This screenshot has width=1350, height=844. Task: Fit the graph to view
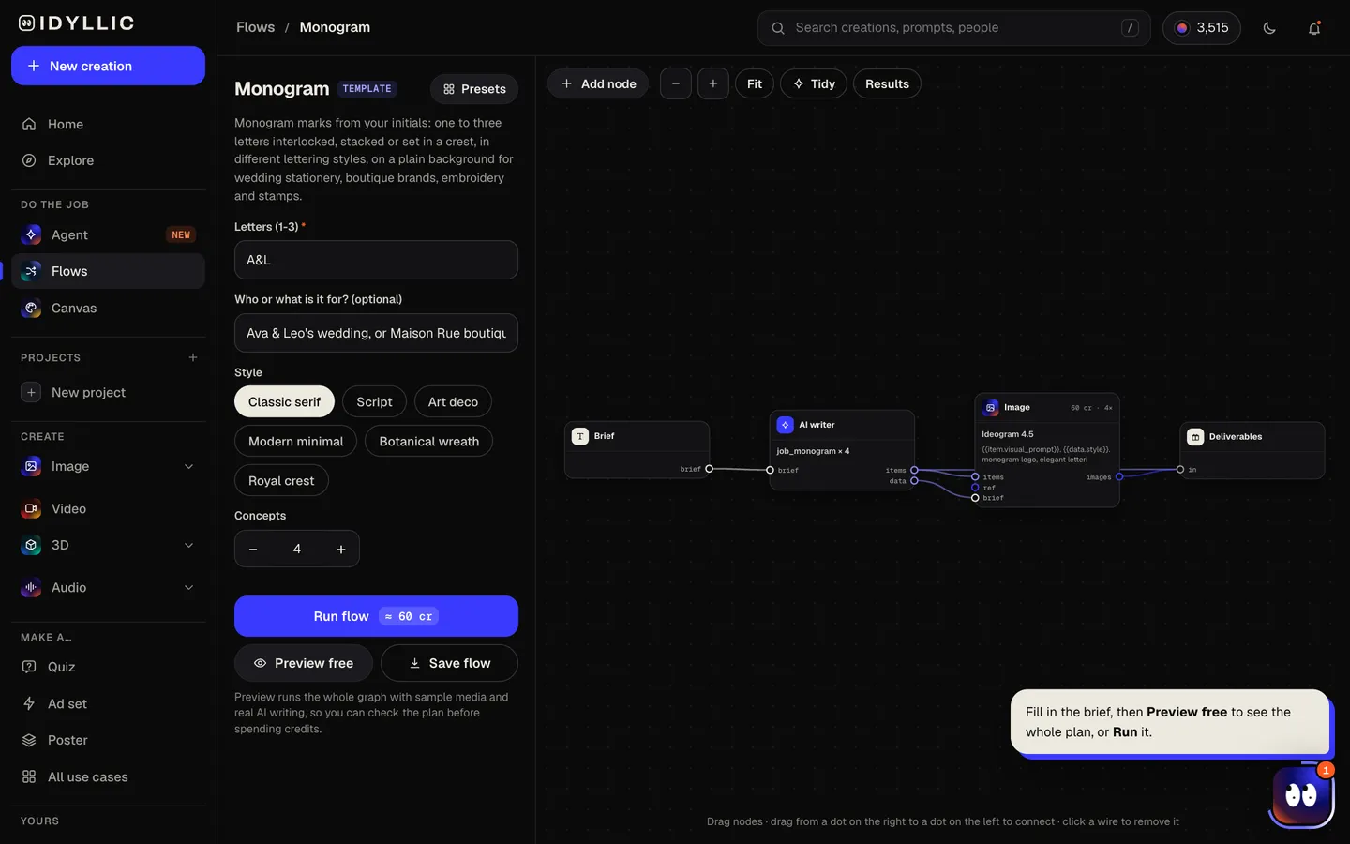click(x=755, y=83)
